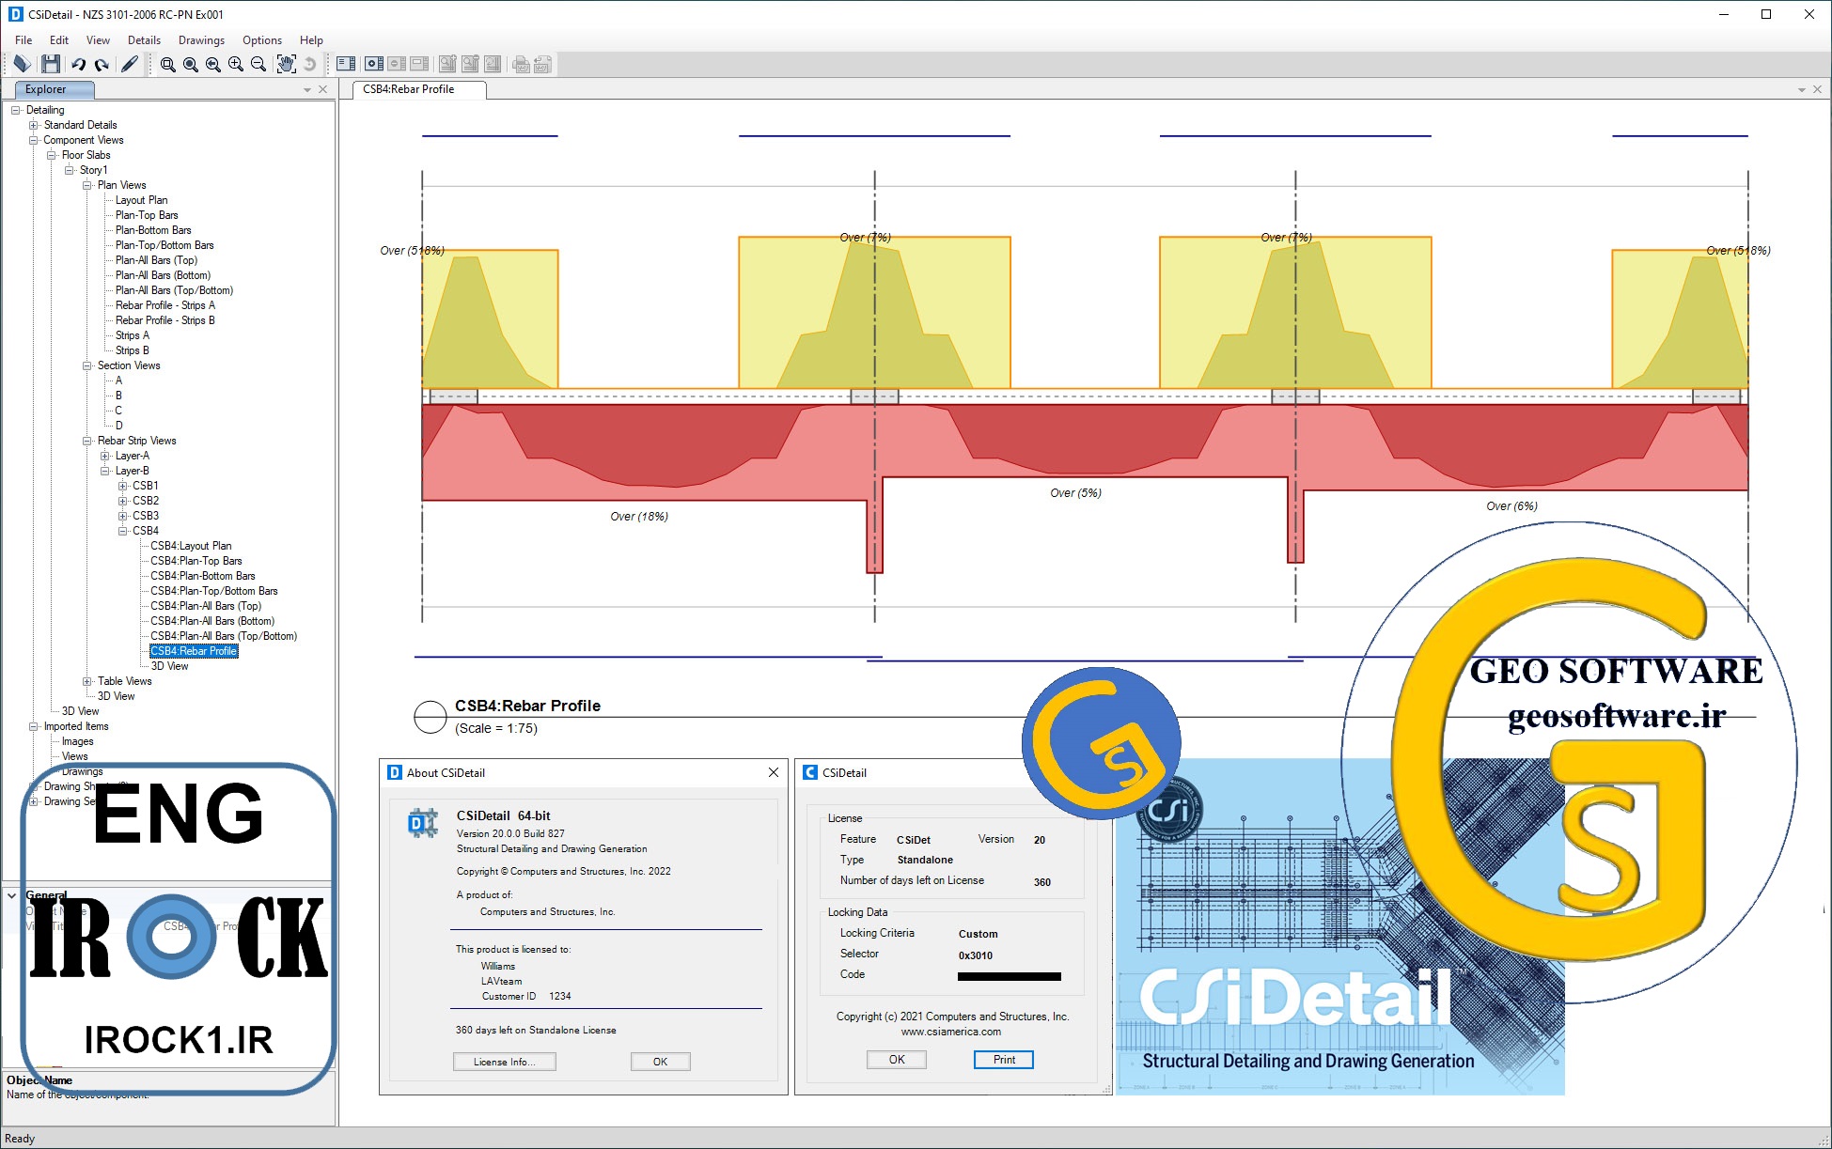
Task: Click the grayed print drawing icon
Action: (521, 64)
